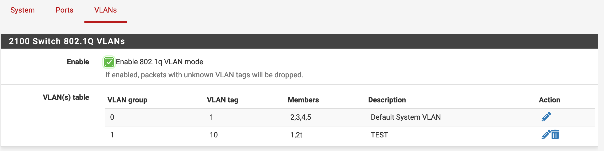The width and height of the screenshot is (604, 151).
Task: Select the VLANs tab
Action: 106,10
